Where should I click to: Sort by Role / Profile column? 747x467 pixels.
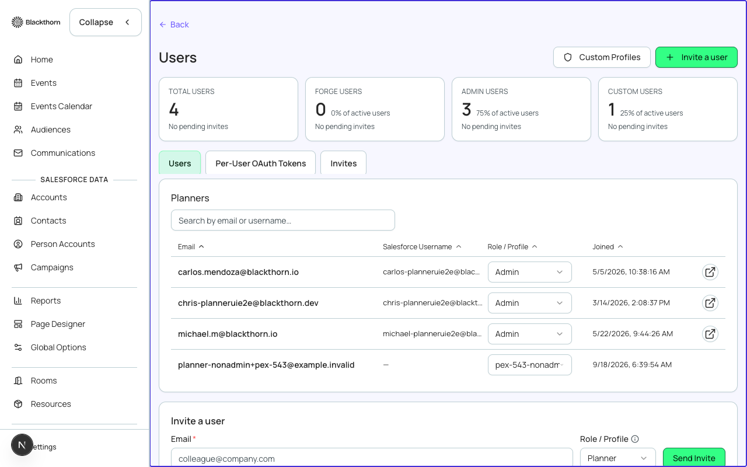[512, 246]
